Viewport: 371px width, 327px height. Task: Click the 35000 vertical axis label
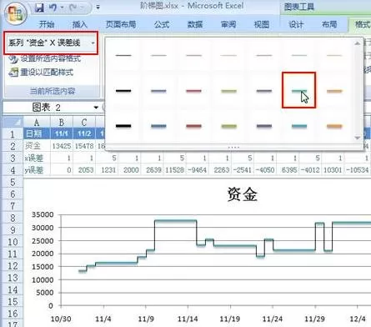(43, 214)
